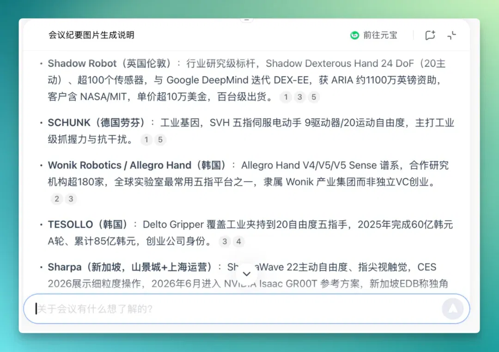Click the drag handle at window top
The width and height of the screenshot is (499, 352).
pyautogui.click(x=247, y=20)
